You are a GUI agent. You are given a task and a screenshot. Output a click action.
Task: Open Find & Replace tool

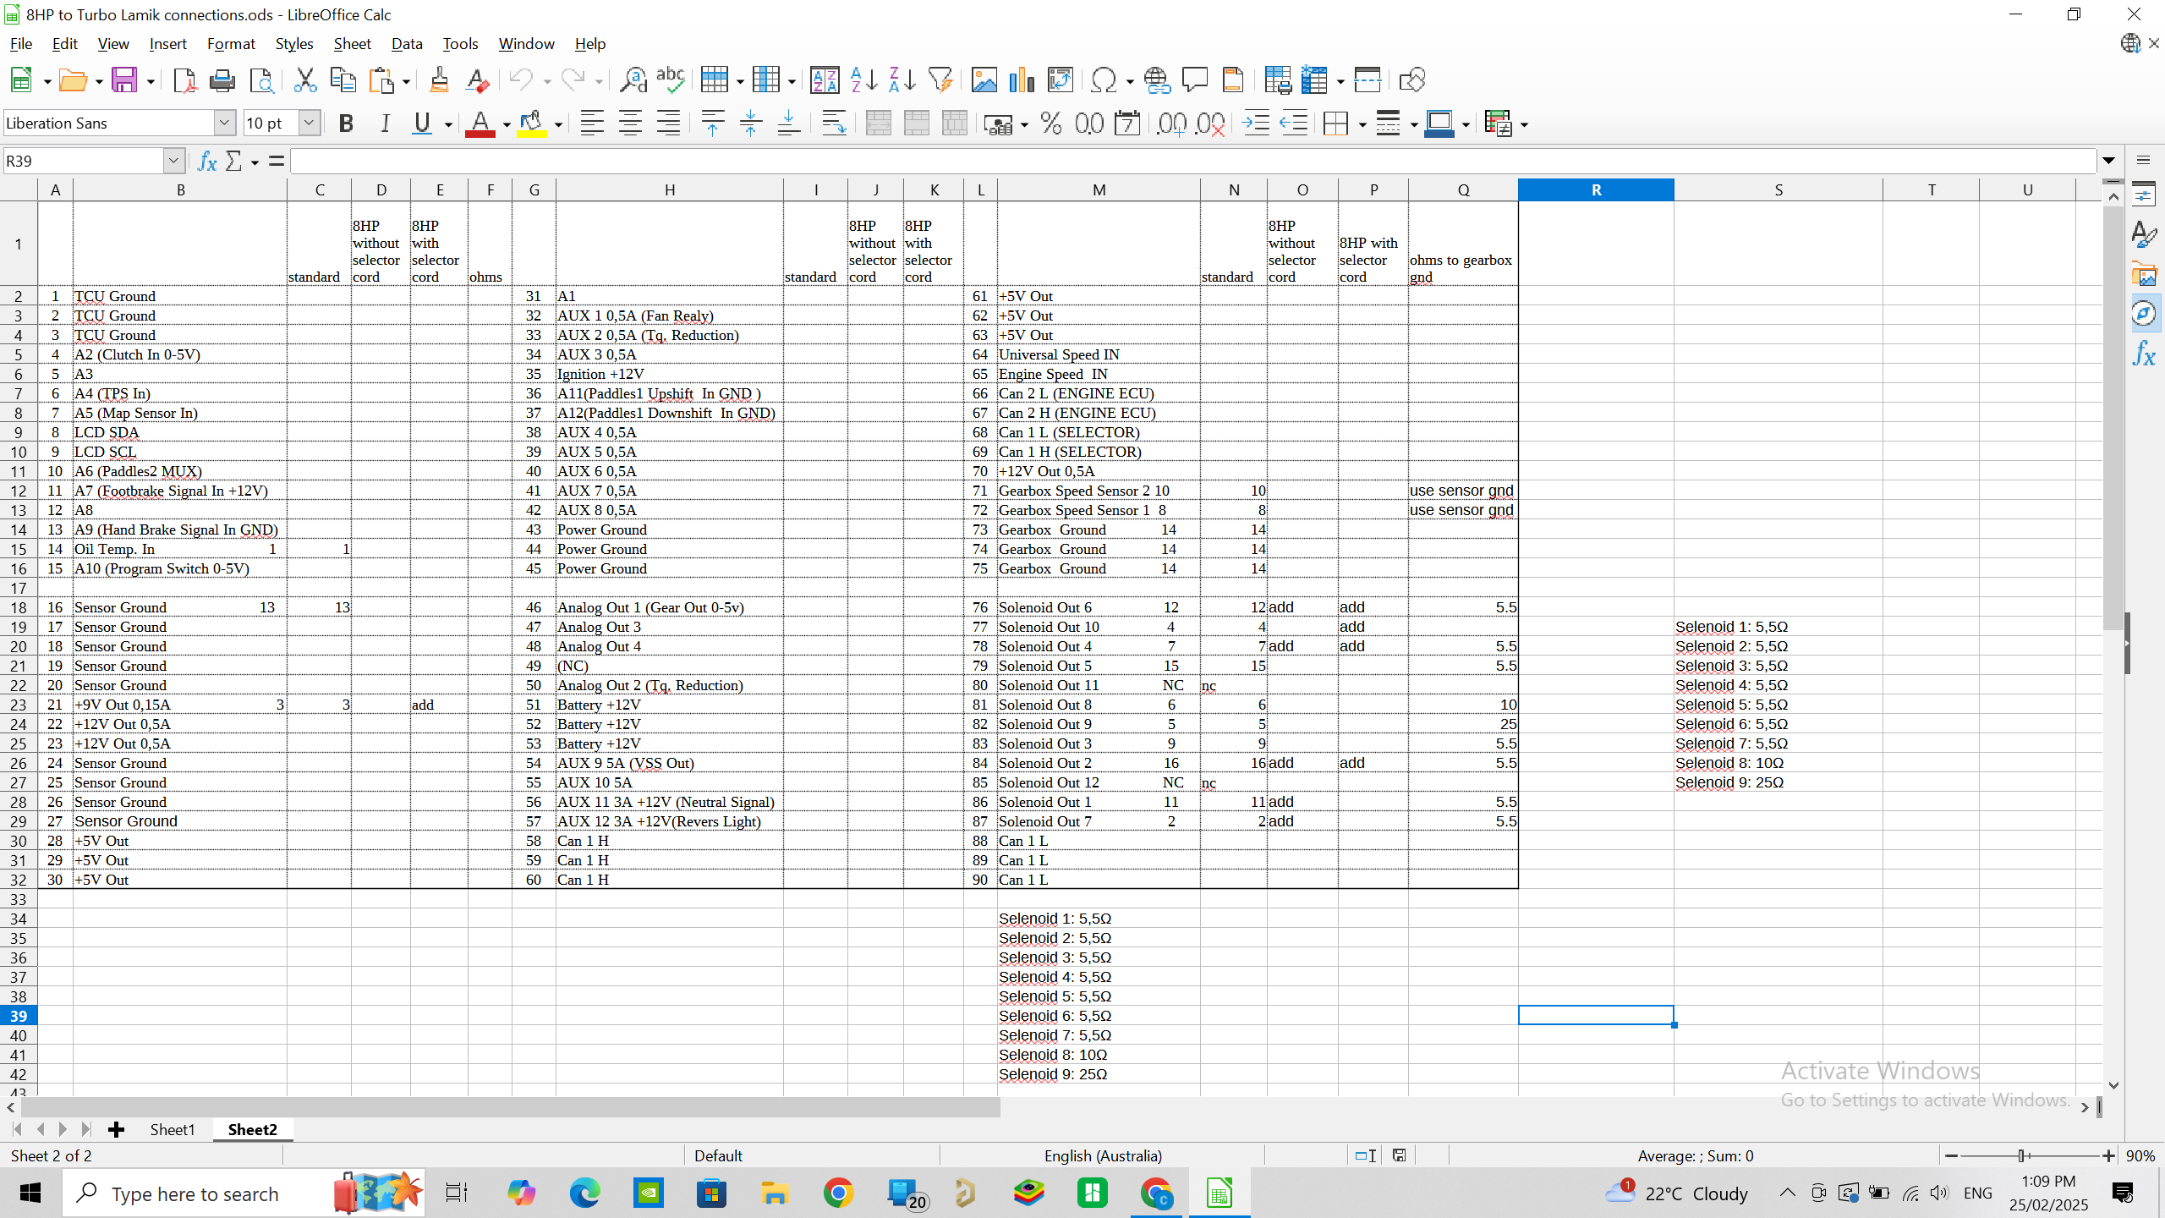[633, 80]
